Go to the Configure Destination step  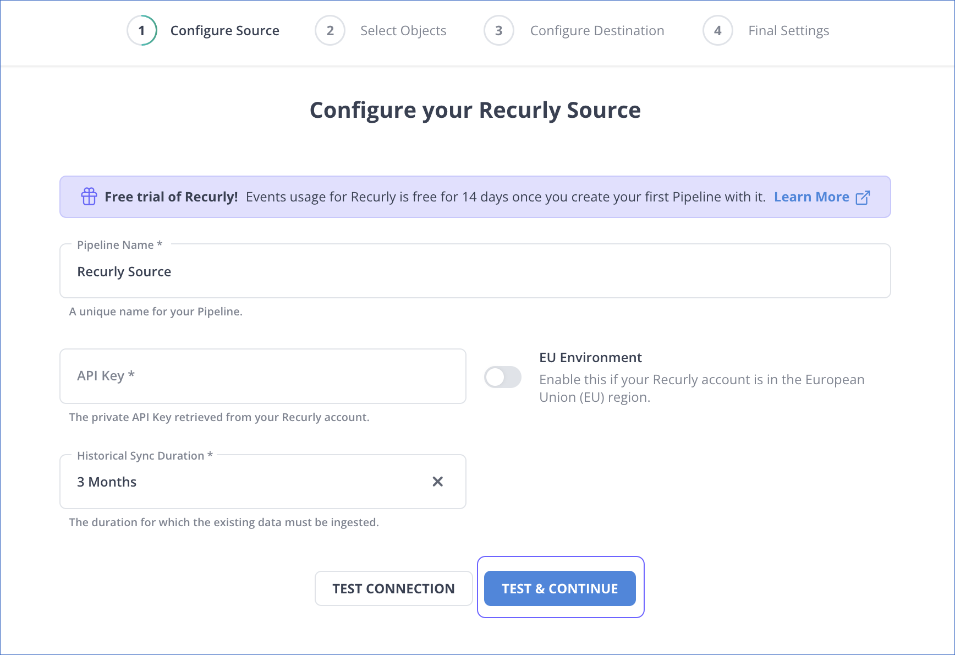coord(597,31)
